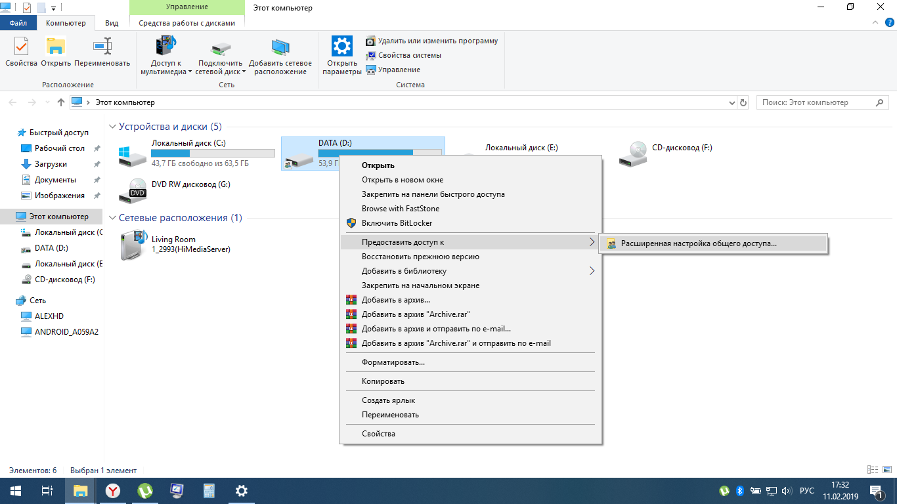
Task: Choose Форматировать from context menu
Action: pos(470,362)
